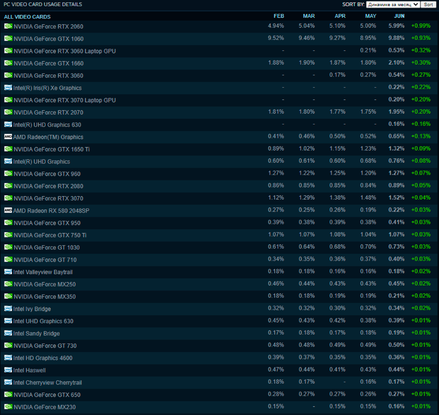
Task: Click the 2.10% June value for GTX 1660
Action: [x=396, y=63]
